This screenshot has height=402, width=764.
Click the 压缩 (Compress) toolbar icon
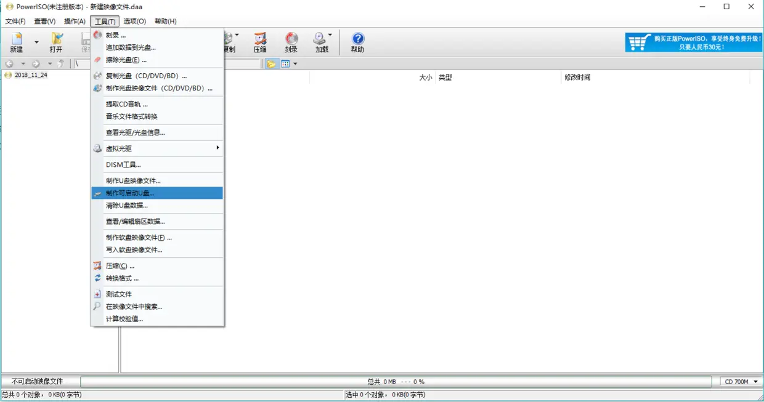point(260,42)
